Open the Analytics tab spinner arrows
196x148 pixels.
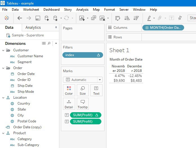(x=56, y=27)
